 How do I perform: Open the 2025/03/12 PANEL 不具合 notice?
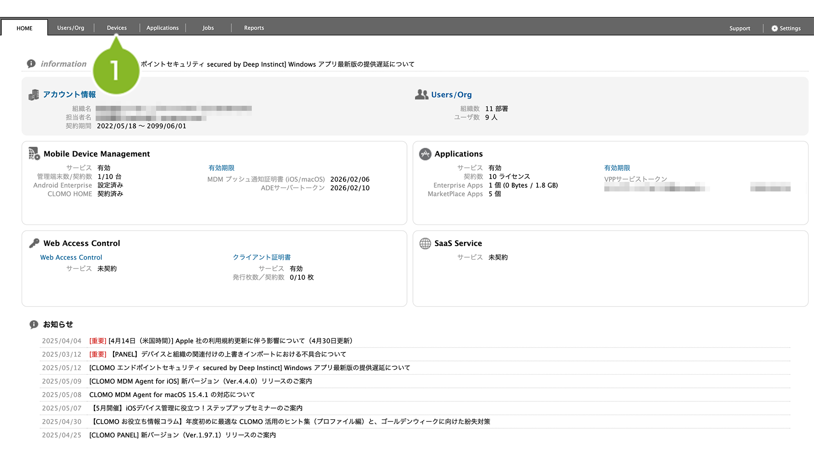(217, 354)
